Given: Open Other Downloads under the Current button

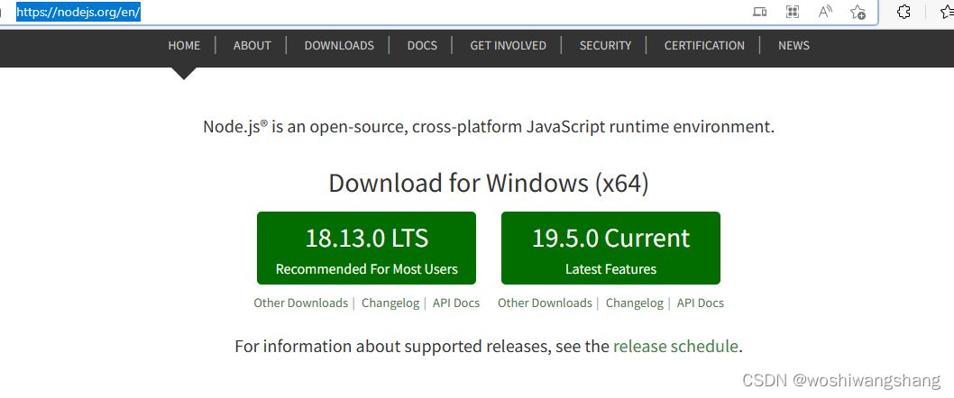Looking at the screenshot, I should (x=545, y=303).
